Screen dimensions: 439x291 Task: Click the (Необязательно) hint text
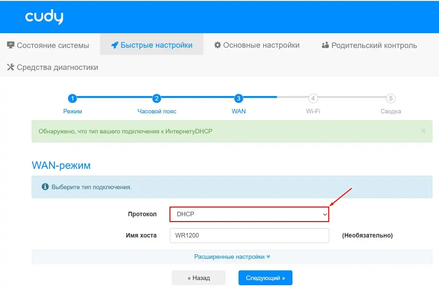367,236
